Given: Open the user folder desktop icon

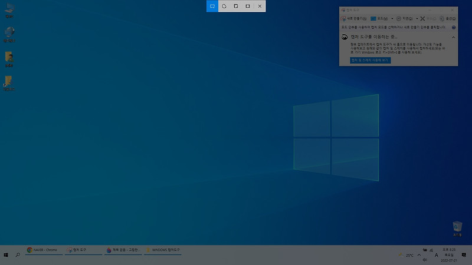Looking at the screenshot, I should (x=9, y=59).
